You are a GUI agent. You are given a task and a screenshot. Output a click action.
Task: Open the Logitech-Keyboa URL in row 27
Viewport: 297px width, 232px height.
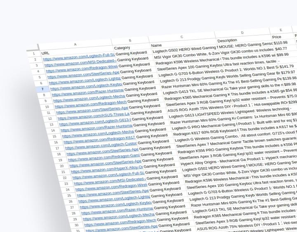[115, 204]
